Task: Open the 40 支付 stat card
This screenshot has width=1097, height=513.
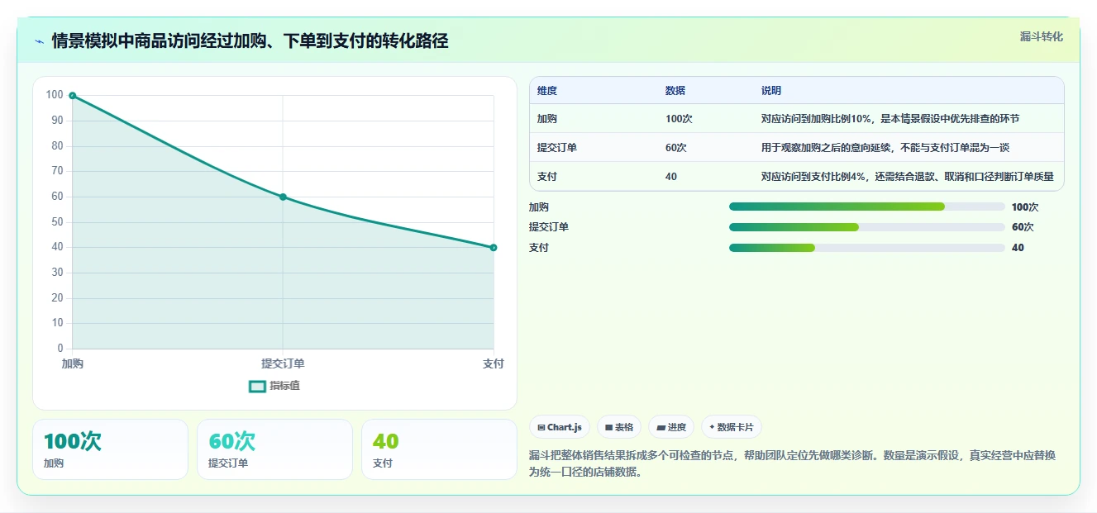Action: point(439,449)
